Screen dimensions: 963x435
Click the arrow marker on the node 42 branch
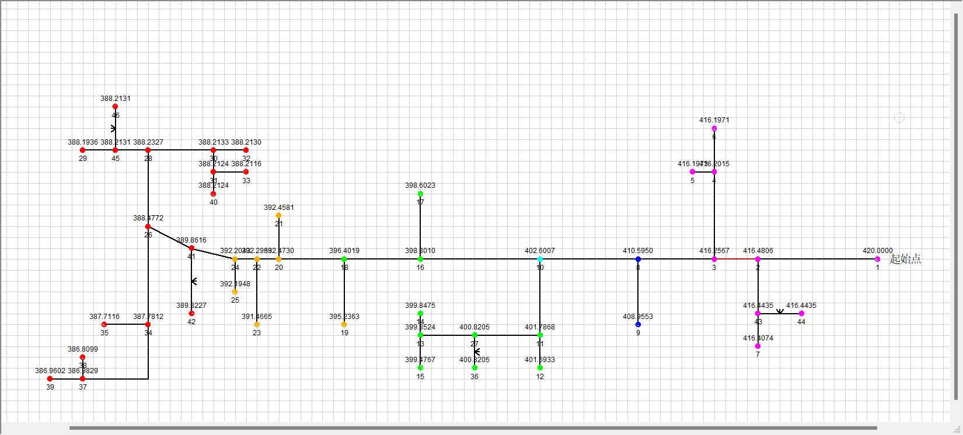click(194, 281)
